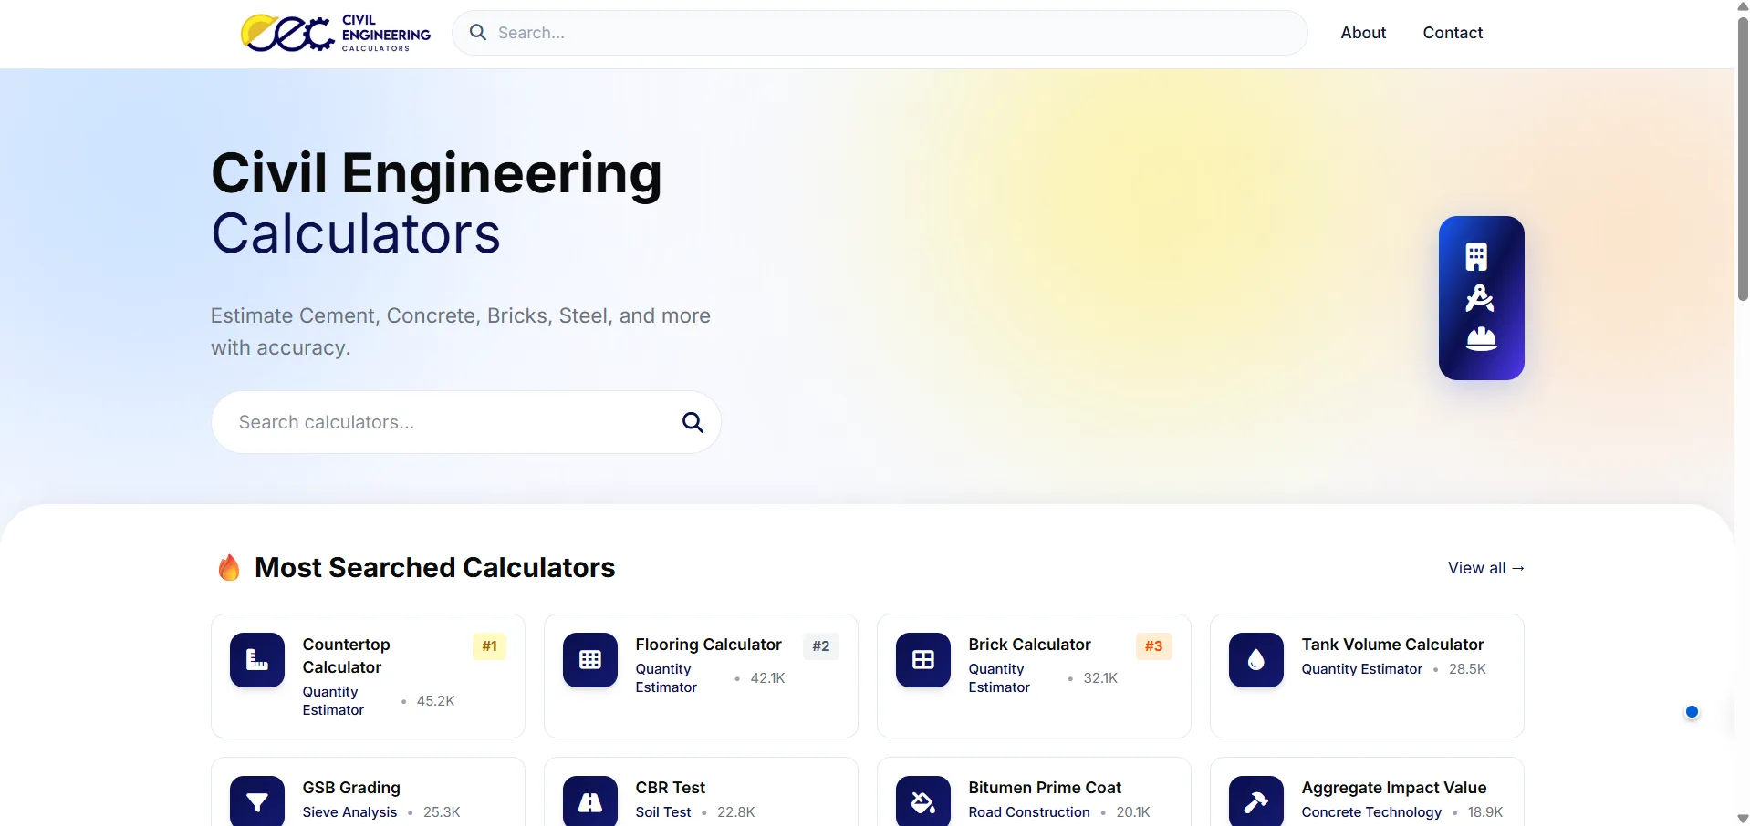Click the Civil Engineering Calculators logo
Image resolution: width=1750 pixels, height=826 pixels.
(335, 34)
